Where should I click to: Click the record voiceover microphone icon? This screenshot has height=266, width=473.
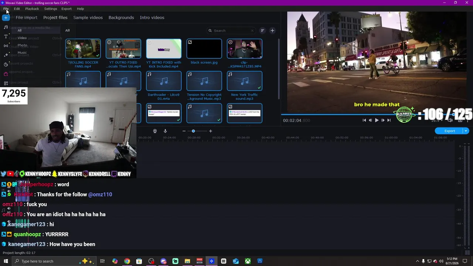[x=165, y=131]
